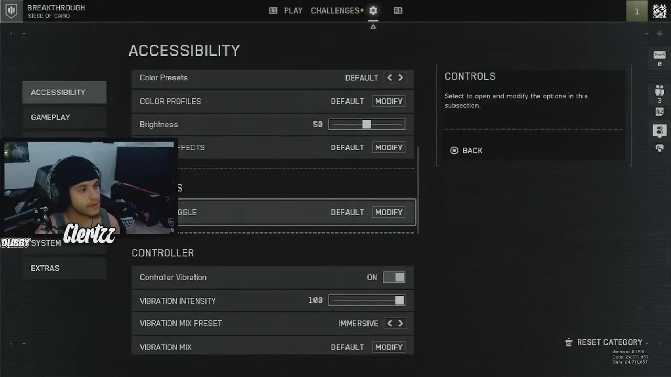The height and width of the screenshot is (377, 671).
Task: Click the shield emblem icon at top-left
Action: coord(11,11)
